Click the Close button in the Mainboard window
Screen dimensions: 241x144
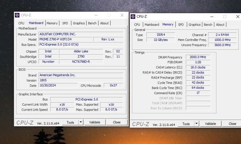point(117,122)
